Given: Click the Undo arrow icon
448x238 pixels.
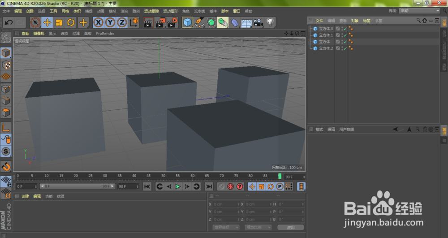Looking at the screenshot, I should pos(9,22).
